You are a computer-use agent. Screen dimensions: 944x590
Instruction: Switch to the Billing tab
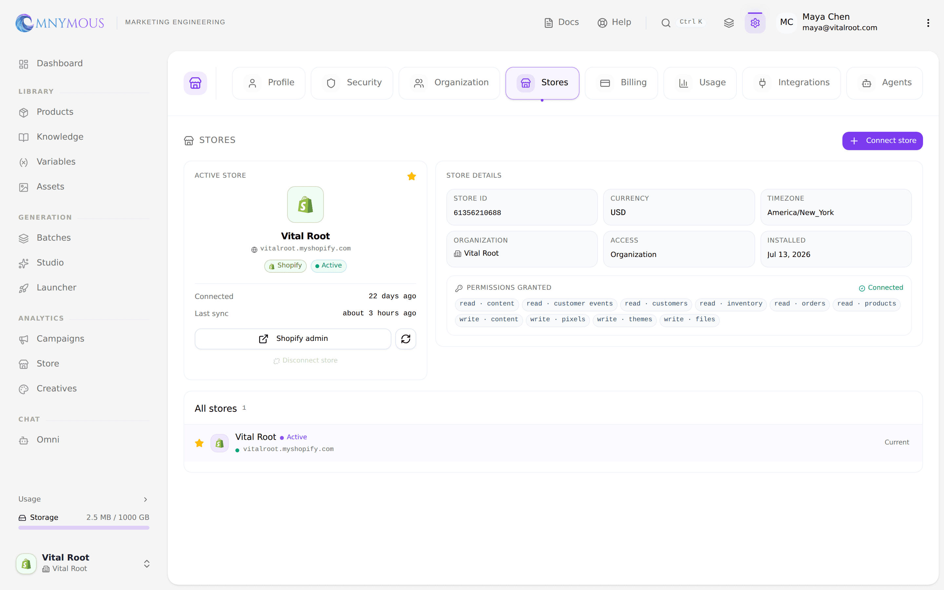[621, 83]
